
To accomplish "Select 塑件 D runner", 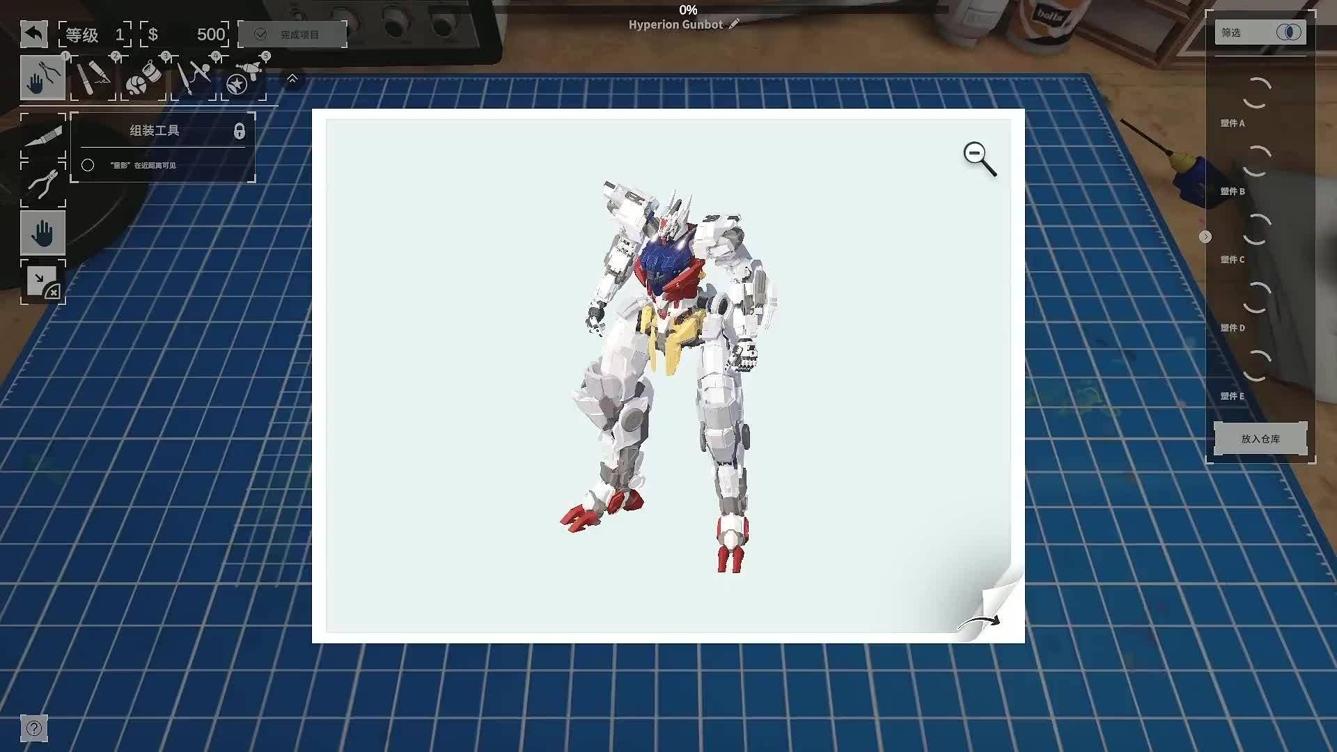I will click(x=1256, y=307).
